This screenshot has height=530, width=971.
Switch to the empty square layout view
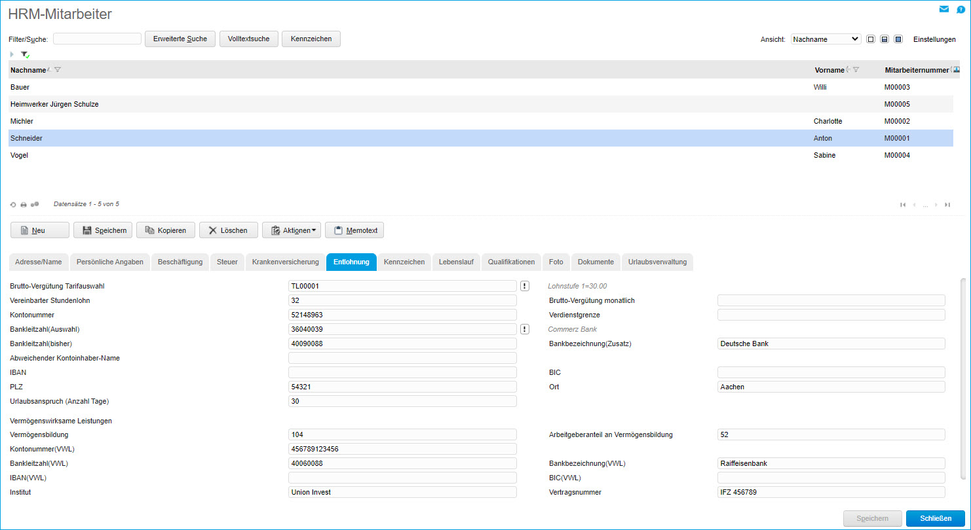pos(871,39)
